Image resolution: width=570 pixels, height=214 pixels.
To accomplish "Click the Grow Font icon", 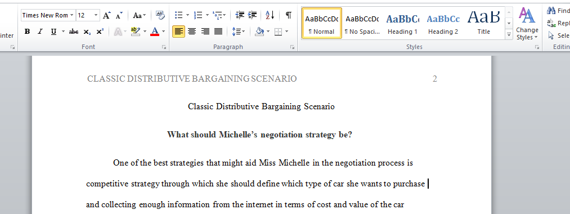I will click(106, 15).
